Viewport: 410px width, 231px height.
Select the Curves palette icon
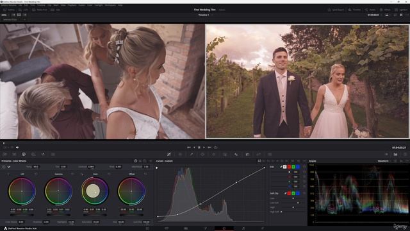pyautogui.click(x=169, y=154)
